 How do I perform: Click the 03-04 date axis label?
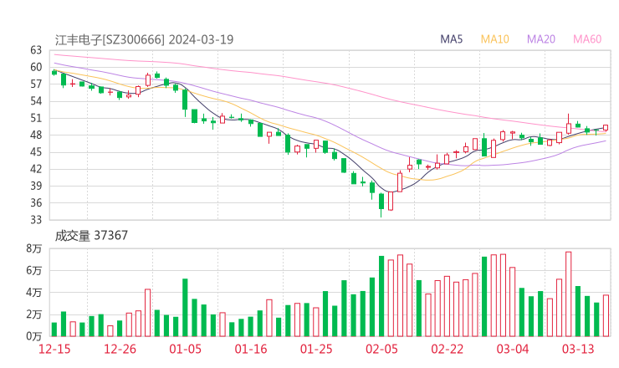coord(513,349)
